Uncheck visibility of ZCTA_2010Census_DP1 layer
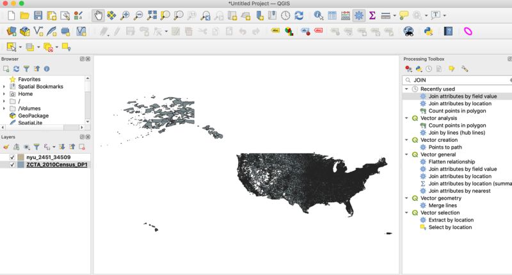This screenshot has height=275, width=512. [12, 165]
